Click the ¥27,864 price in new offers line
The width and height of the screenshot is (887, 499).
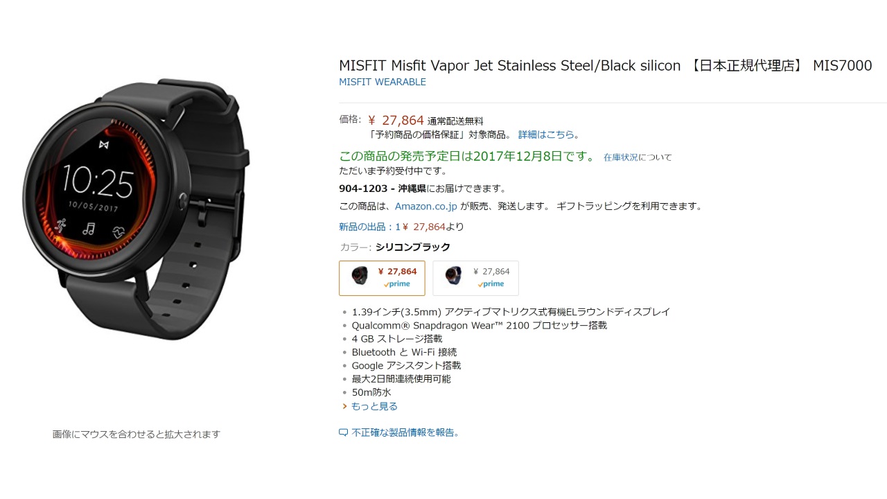point(424,227)
